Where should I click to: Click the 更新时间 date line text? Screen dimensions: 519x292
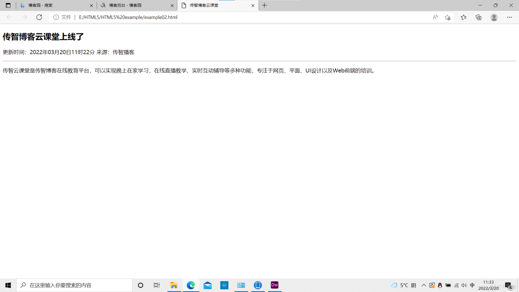(x=68, y=52)
